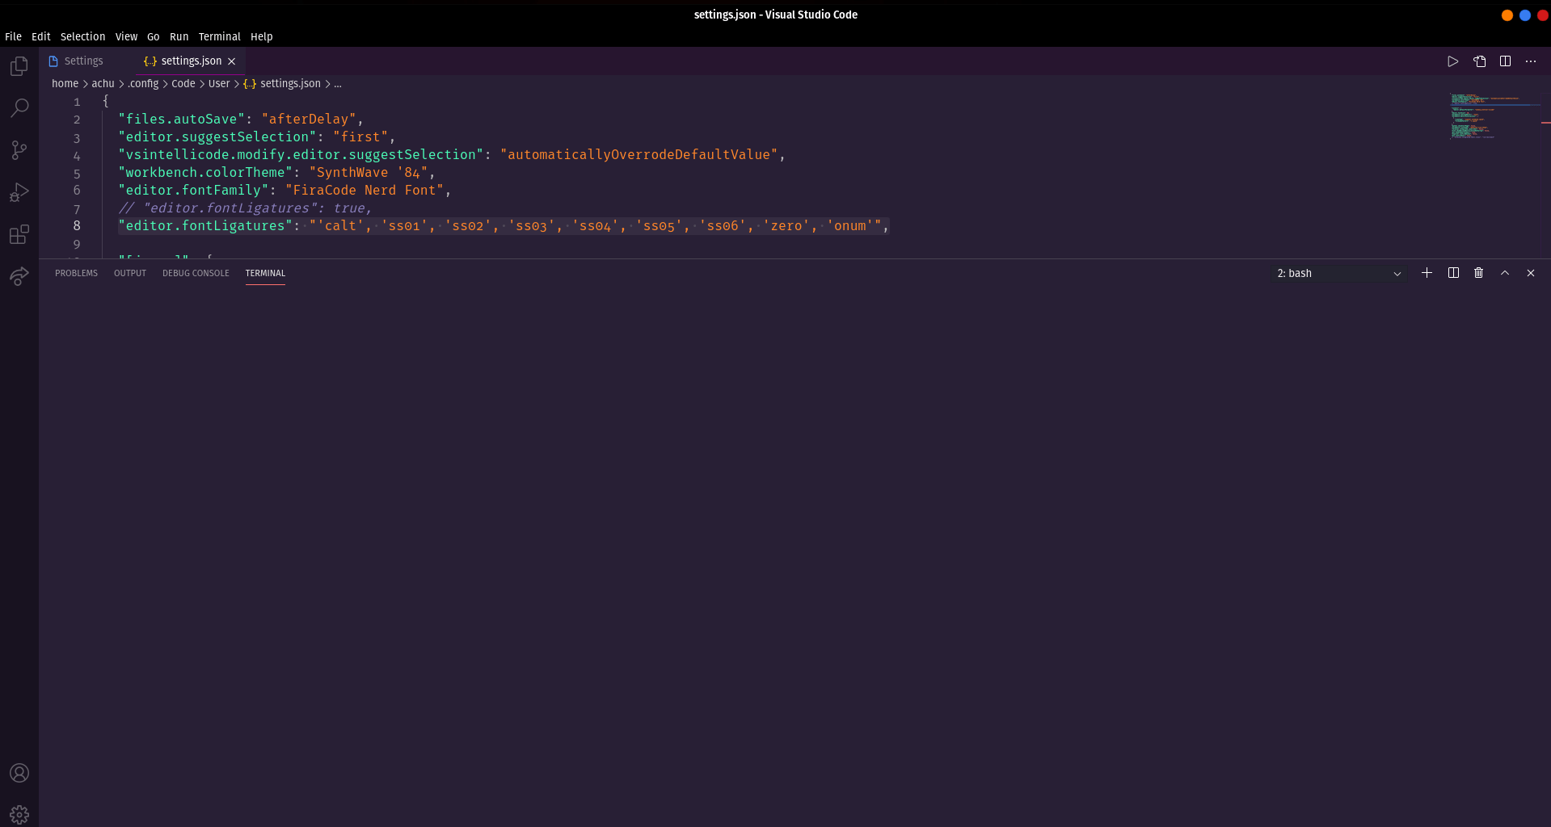Open the Selection menu

[82, 36]
